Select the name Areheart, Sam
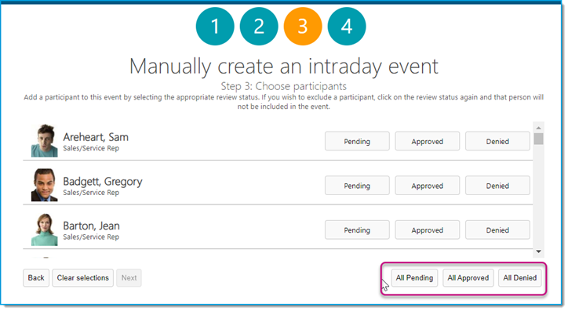The image size is (568, 311). pyautogui.click(x=96, y=137)
